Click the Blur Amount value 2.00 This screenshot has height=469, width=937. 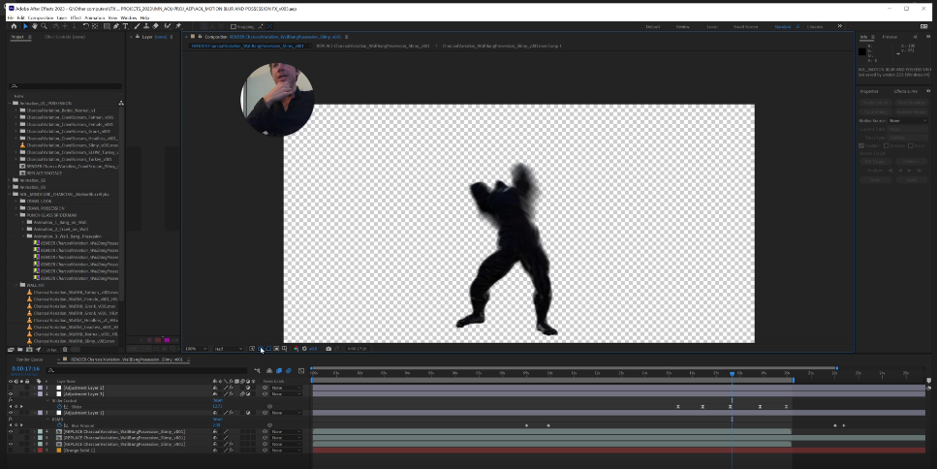[217, 425]
